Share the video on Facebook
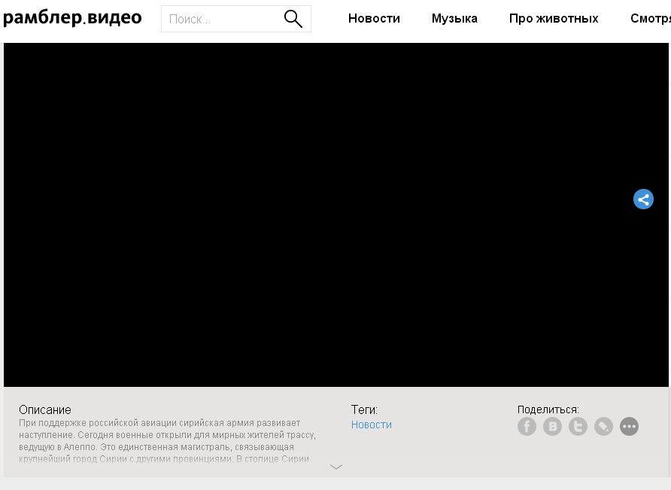Viewport: 671px width, 490px height. click(x=527, y=427)
